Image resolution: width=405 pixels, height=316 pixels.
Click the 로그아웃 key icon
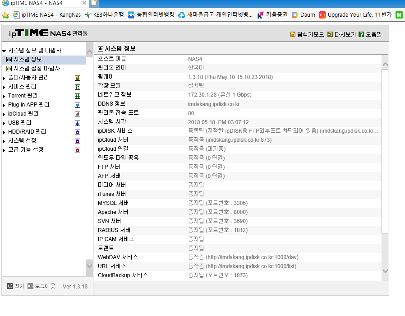point(31,286)
